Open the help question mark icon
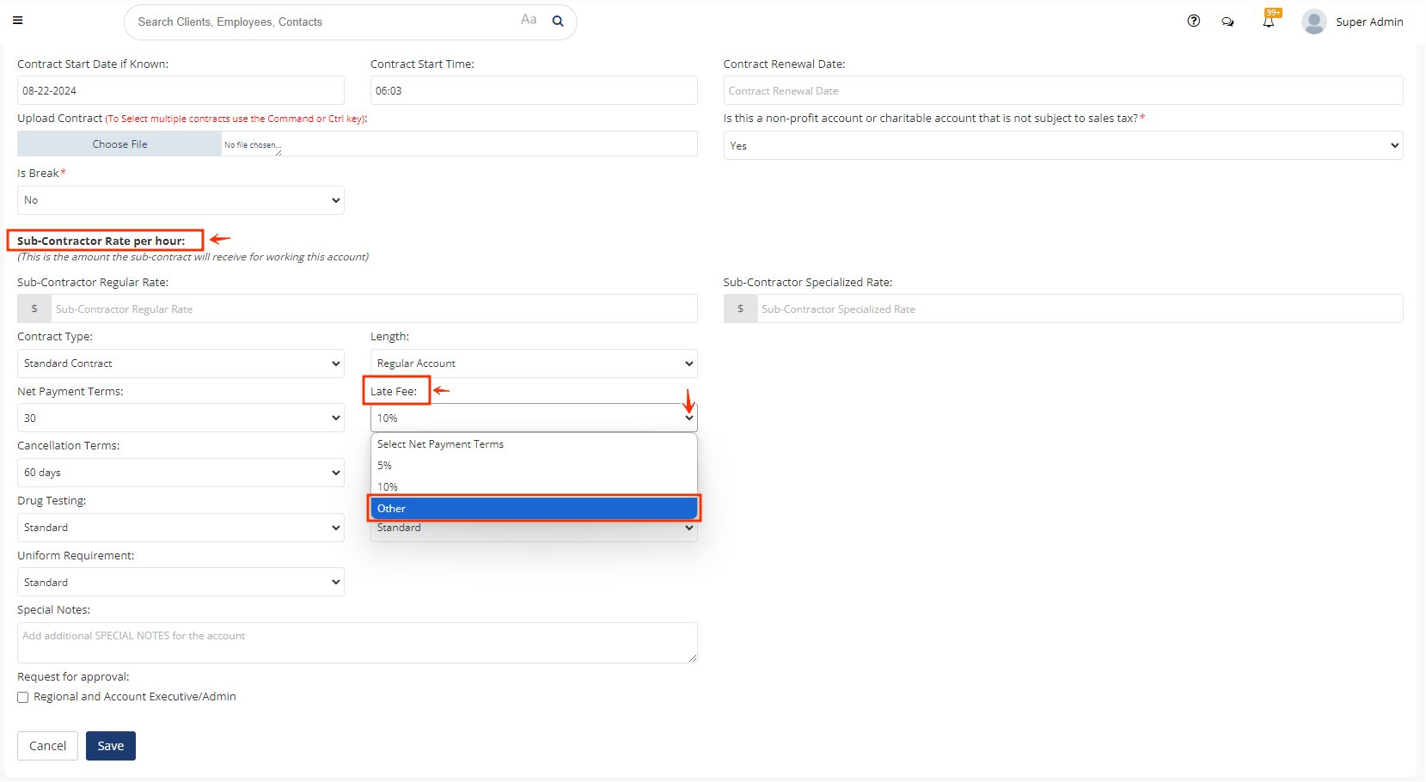The height and width of the screenshot is (782, 1426). (1193, 21)
